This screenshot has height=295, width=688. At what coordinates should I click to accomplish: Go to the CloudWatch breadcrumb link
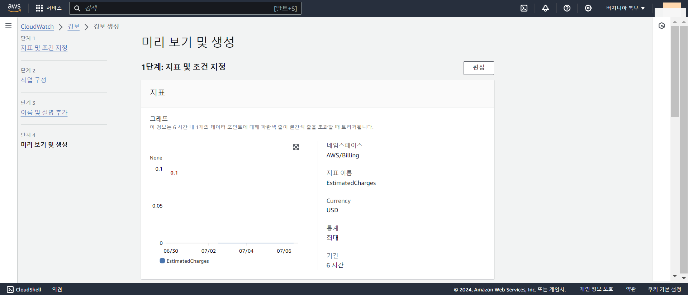point(37,27)
